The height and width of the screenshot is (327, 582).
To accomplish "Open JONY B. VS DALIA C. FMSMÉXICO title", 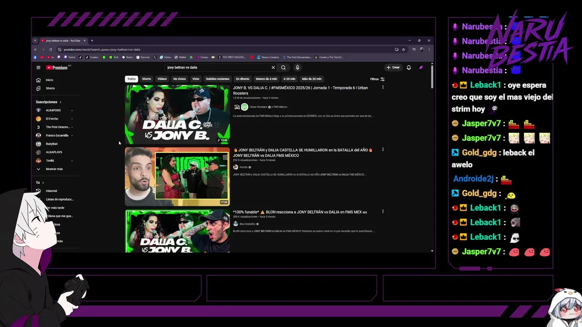I will tap(301, 90).
